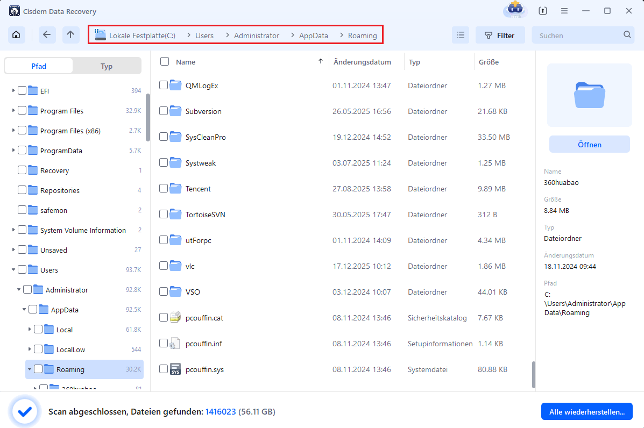Click the upload/update icon in title bar
This screenshot has width=644, height=428.
[x=543, y=11]
